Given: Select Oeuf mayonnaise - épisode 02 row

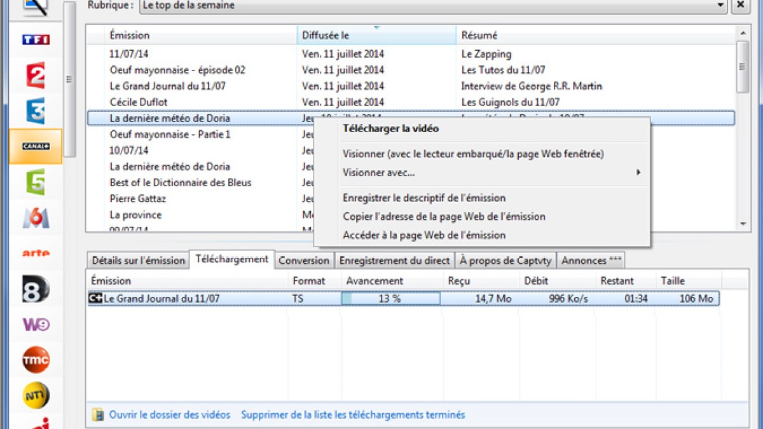Looking at the screenshot, I should pos(410,70).
